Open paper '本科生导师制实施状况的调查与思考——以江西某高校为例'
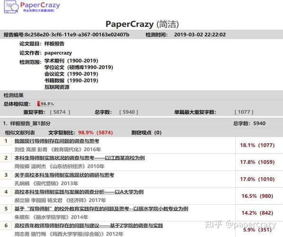Viewport: 283px width, 237px height. [x=80, y=158]
